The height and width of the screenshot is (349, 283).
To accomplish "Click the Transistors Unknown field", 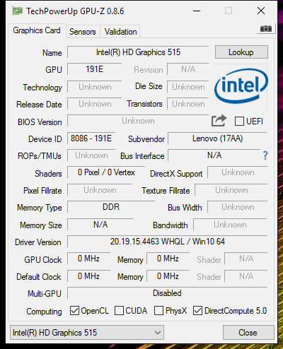I will tap(188, 104).
